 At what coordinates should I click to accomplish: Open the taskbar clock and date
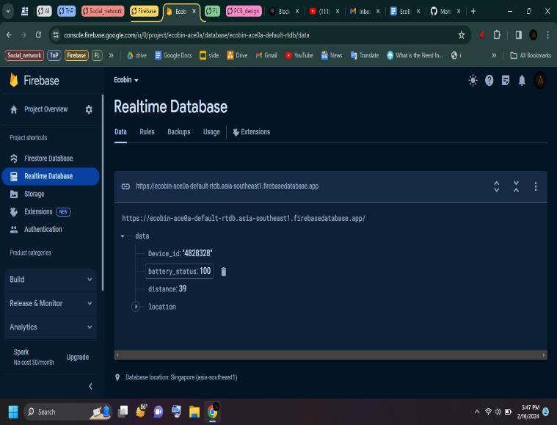528,412
